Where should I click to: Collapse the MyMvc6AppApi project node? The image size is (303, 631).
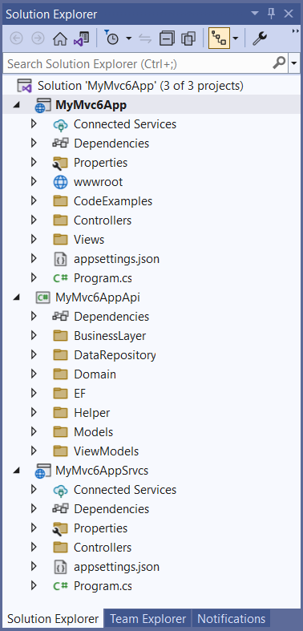pyautogui.click(x=16, y=297)
